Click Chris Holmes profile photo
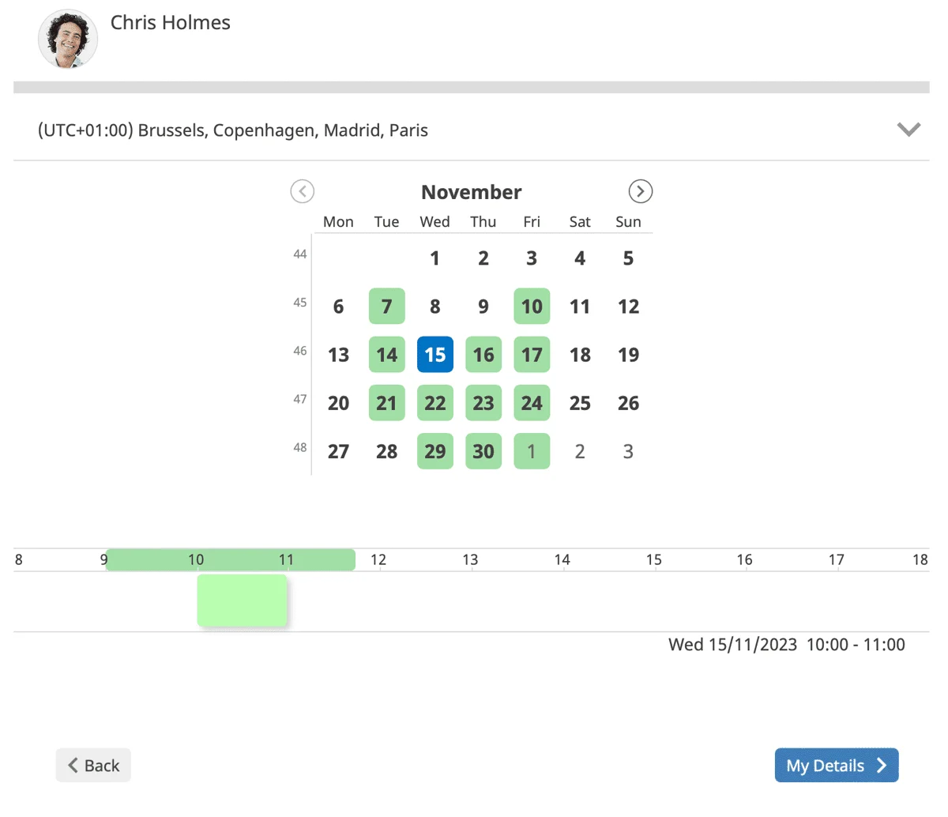This screenshot has height=817, width=948. click(x=68, y=39)
